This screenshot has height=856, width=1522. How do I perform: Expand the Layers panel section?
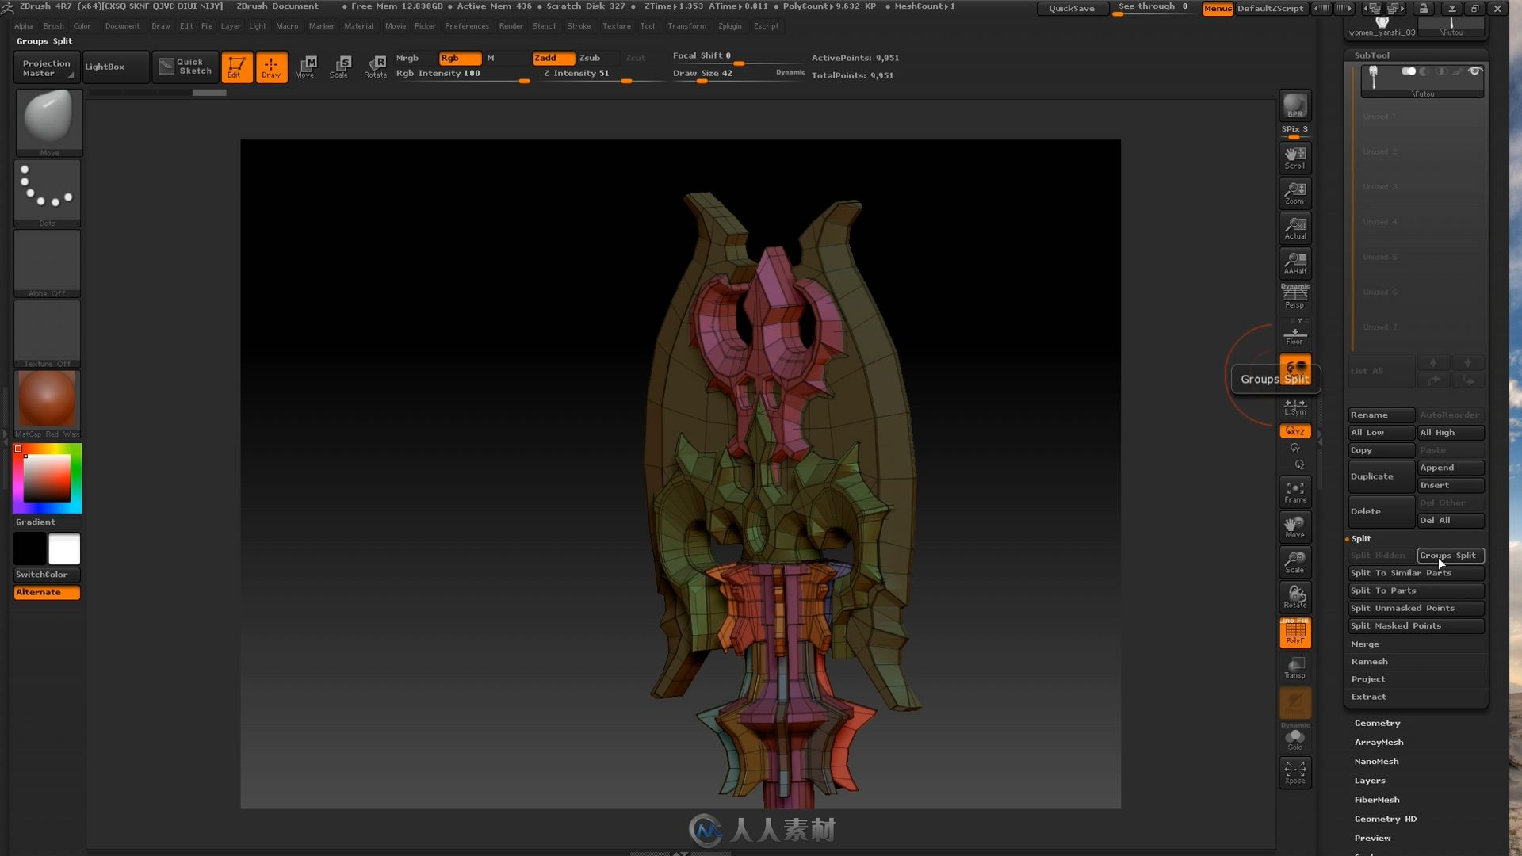(x=1369, y=780)
